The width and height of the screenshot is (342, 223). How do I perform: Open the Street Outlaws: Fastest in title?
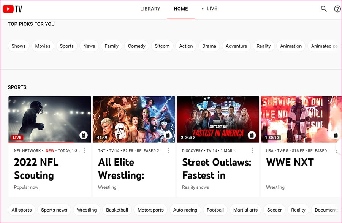tap(217, 169)
